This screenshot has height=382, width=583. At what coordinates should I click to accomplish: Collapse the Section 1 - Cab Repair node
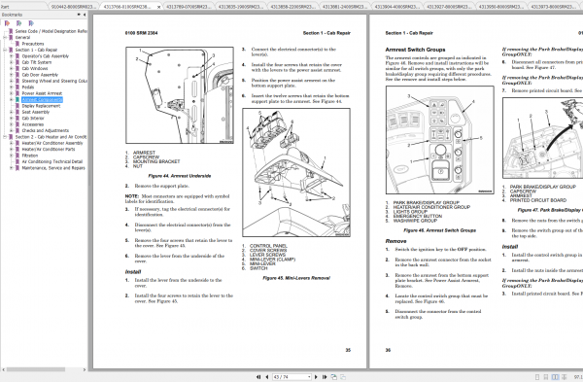coord(5,50)
